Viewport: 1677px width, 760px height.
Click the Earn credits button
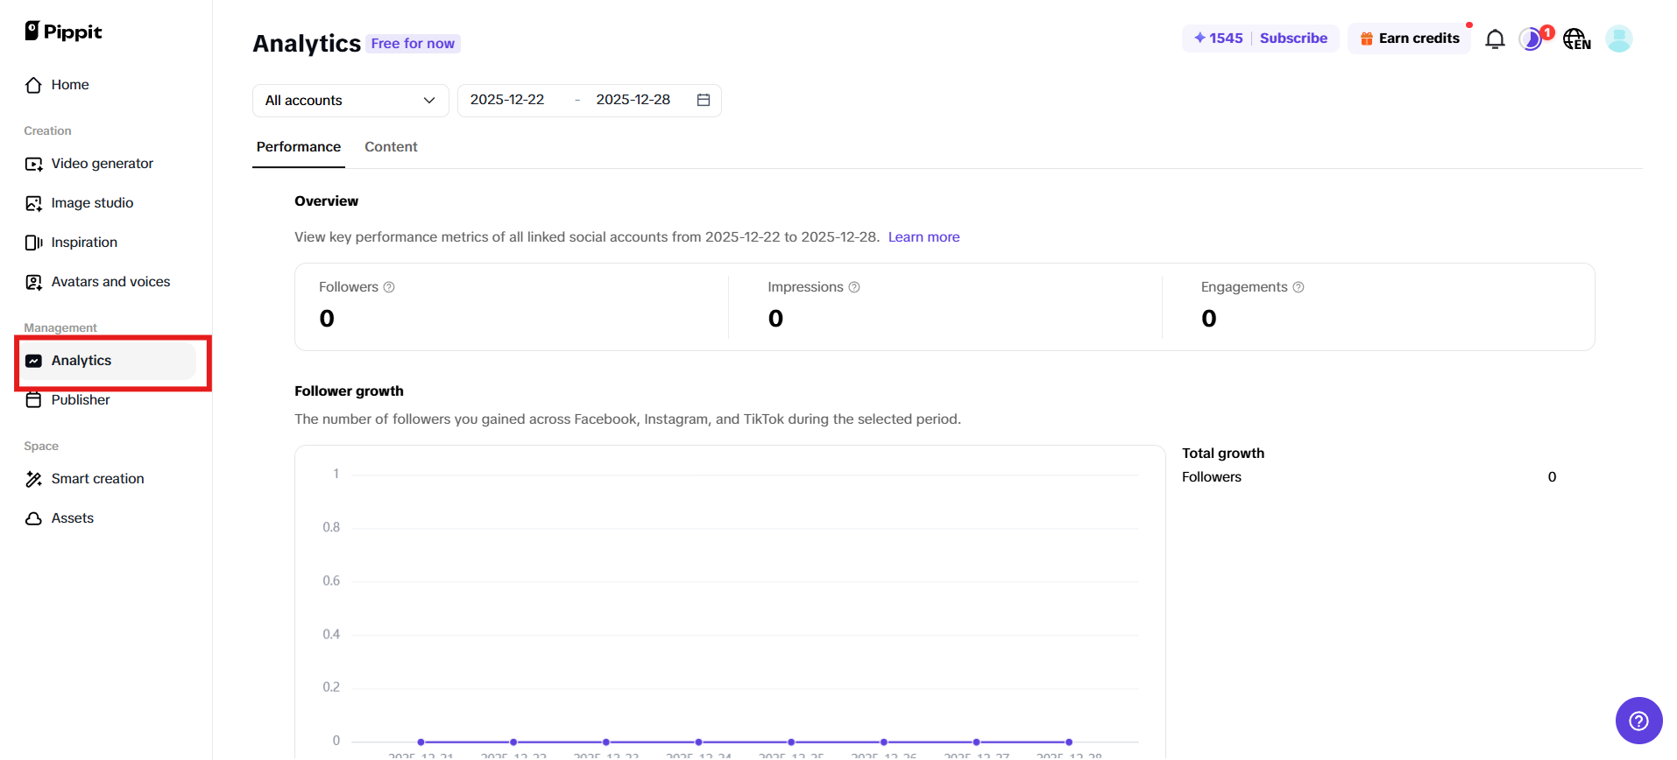[x=1409, y=39]
